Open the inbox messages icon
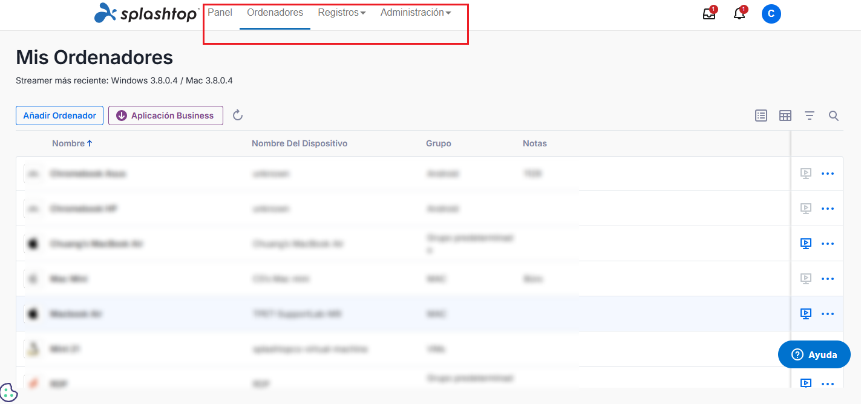 [709, 14]
